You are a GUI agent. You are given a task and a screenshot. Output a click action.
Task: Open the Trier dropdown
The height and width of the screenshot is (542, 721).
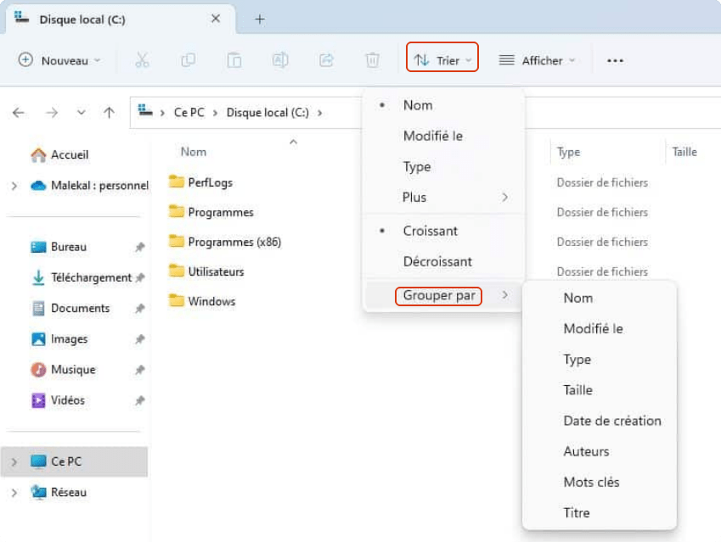pos(442,58)
